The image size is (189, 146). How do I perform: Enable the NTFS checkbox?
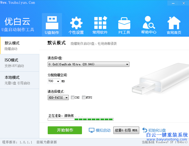pos(84,98)
